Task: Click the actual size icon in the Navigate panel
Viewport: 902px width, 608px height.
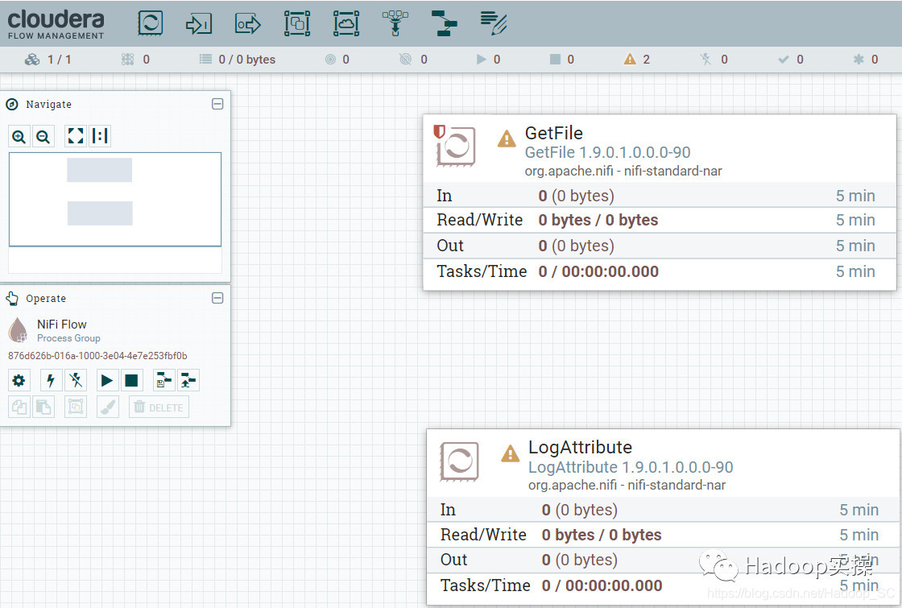Action: click(100, 136)
